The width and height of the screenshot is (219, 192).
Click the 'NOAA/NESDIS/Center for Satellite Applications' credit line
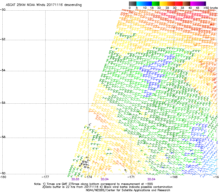128,190
